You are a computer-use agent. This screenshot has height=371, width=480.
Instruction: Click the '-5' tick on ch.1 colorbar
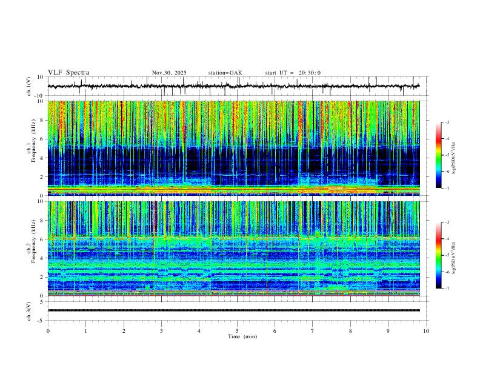(x=447, y=155)
